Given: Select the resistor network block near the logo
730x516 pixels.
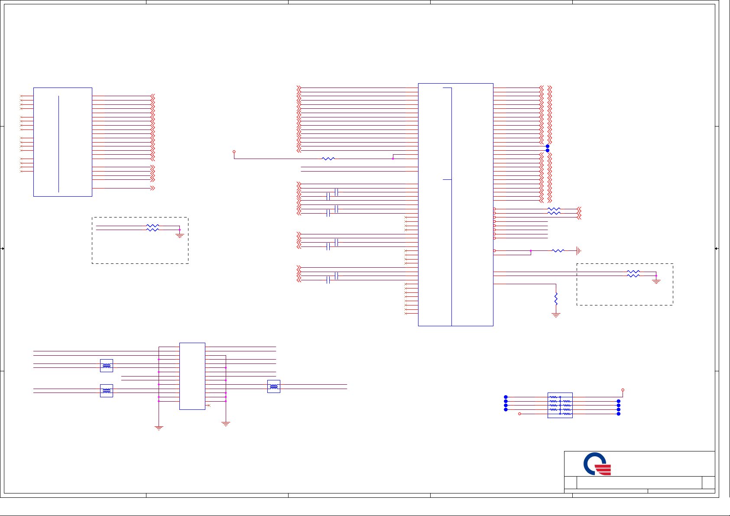Looking at the screenshot, I should click(x=560, y=405).
